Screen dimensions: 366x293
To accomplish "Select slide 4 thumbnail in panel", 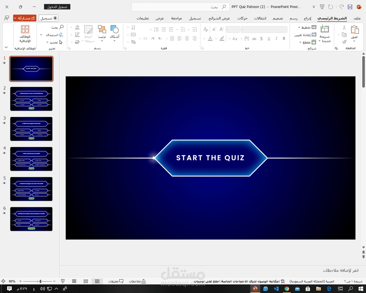I will pos(31,159).
